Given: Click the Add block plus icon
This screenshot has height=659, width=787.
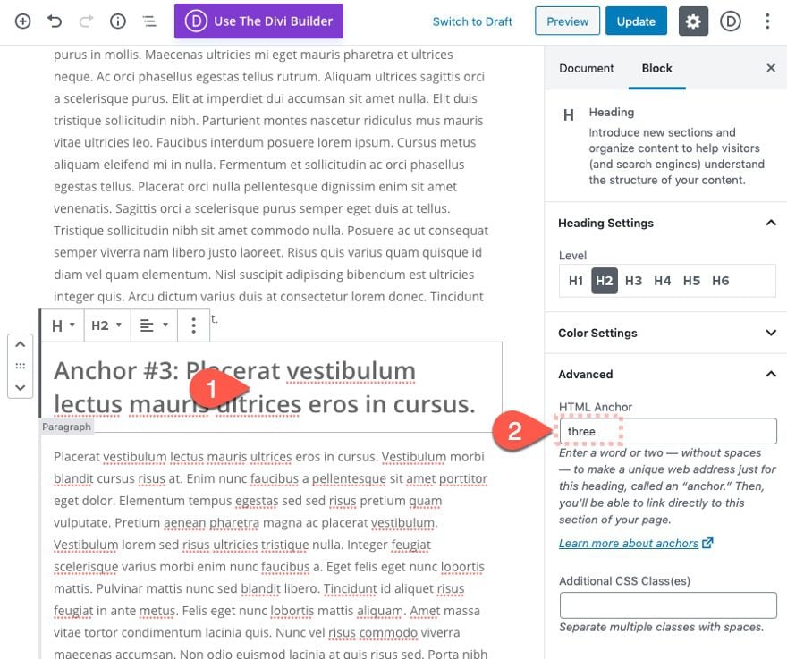Looking at the screenshot, I should pos(23,21).
